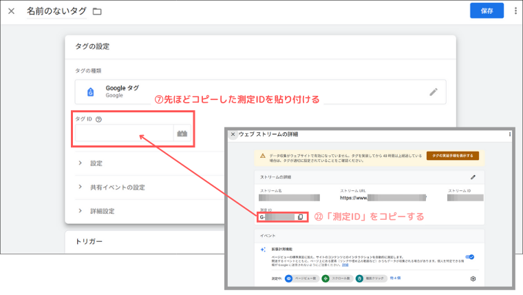Open enhanced measurement settings gear icon

[473, 278]
